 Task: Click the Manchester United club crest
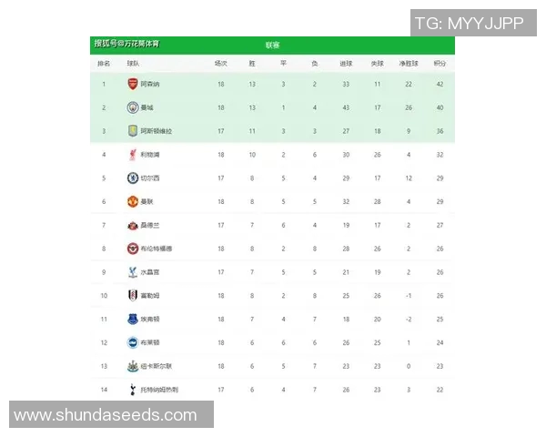point(132,201)
